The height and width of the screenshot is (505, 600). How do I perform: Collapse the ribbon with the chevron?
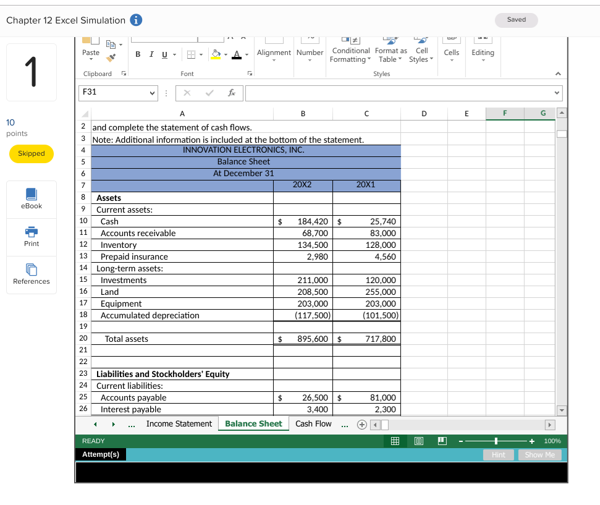click(558, 73)
